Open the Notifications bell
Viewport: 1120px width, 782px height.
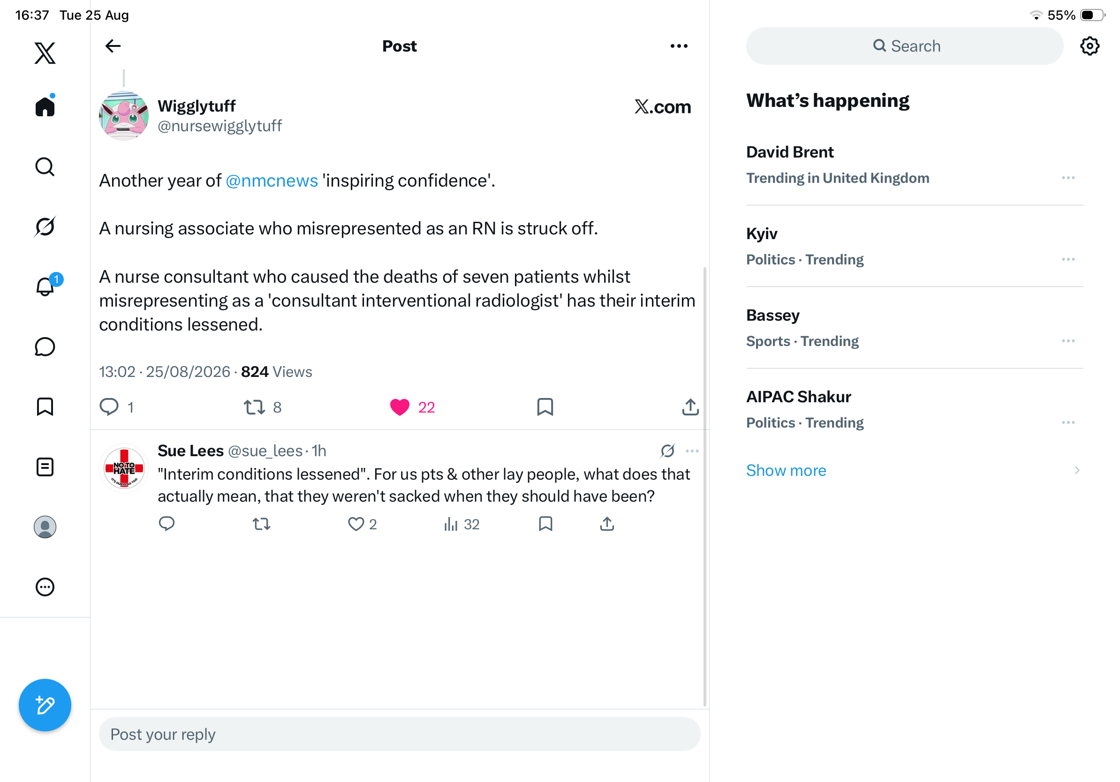coord(45,286)
